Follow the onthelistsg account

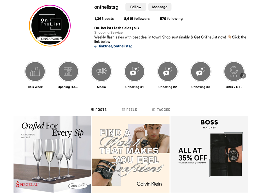tap(136, 7)
